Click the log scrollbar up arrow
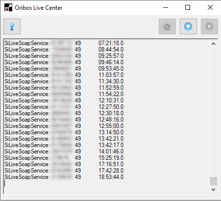The height and width of the screenshot is (201, 221). coord(213,44)
